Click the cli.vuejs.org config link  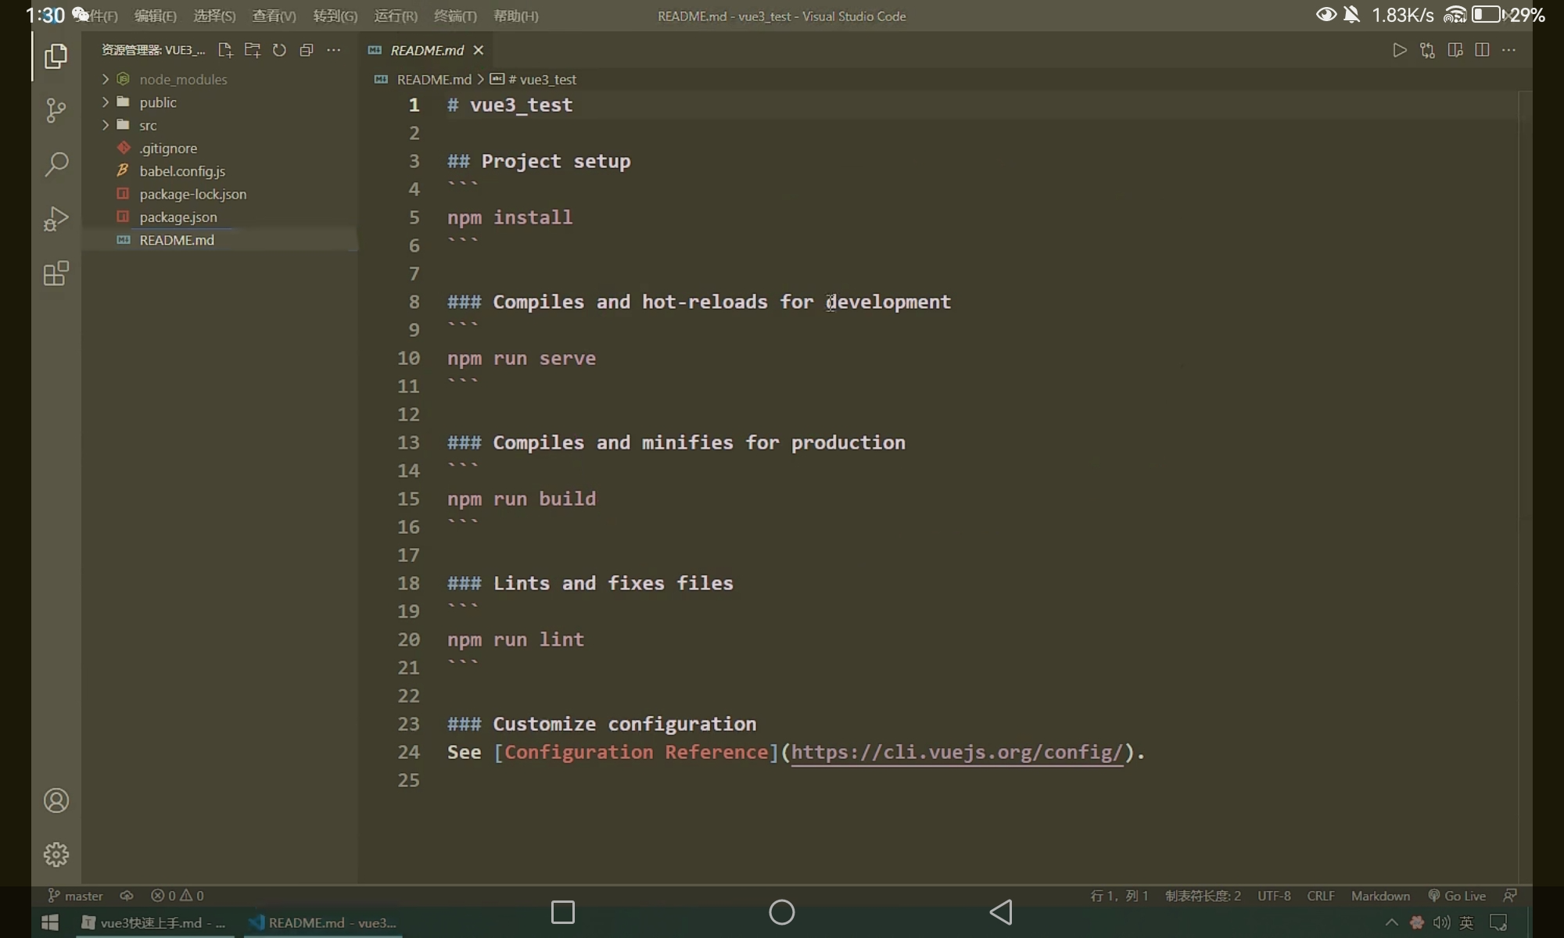[956, 752]
